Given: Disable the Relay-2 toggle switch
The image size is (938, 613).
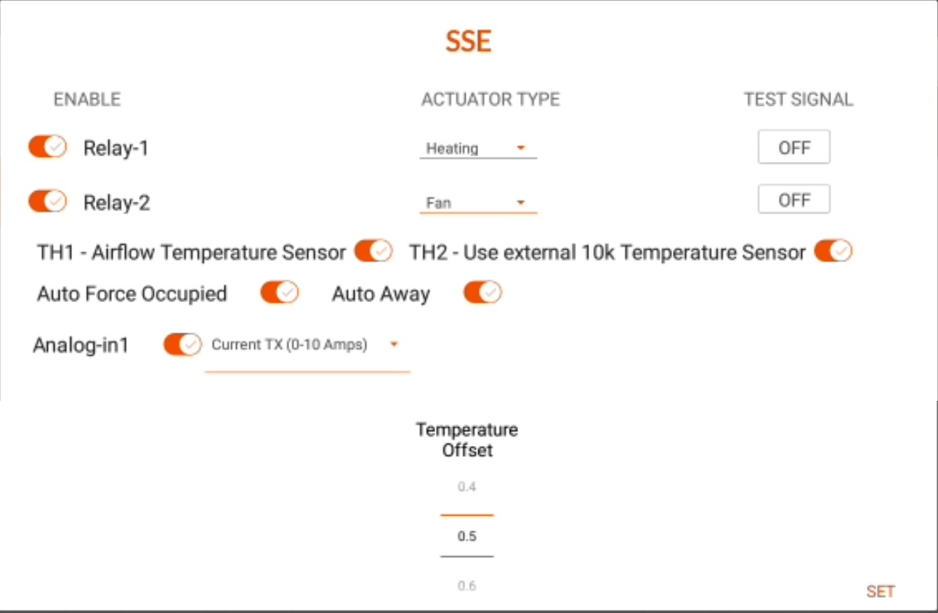Looking at the screenshot, I should 47,201.
